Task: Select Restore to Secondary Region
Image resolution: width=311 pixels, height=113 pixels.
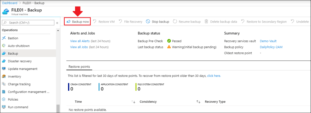Action: pos(264,22)
